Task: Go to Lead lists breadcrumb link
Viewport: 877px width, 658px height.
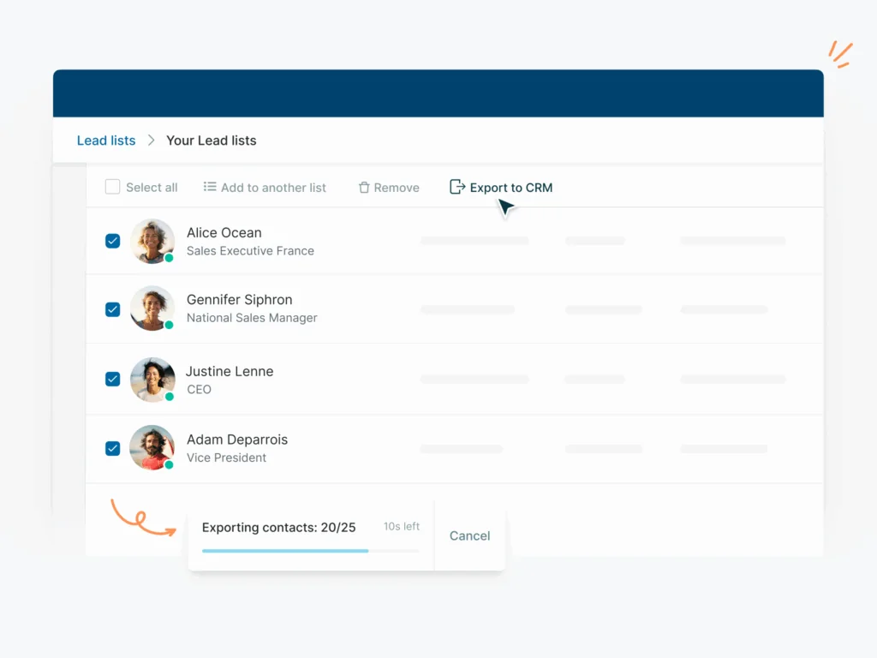Action: pos(106,141)
